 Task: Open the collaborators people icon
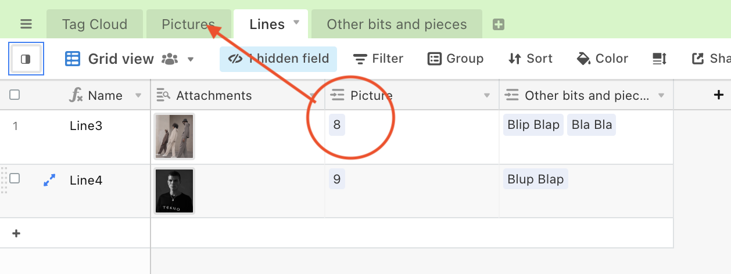click(x=170, y=59)
